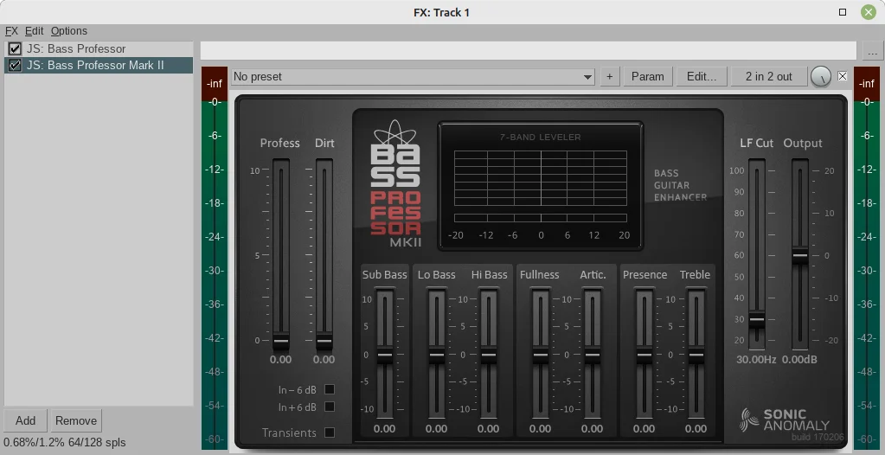Close the FX: Track 1 window

pyautogui.click(x=869, y=12)
